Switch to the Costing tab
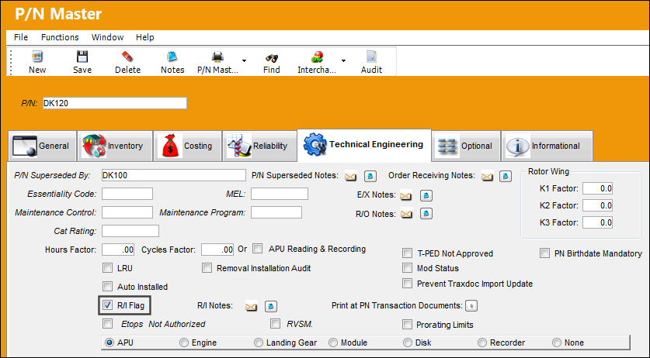650x358 pixels. tap(187, 146)
